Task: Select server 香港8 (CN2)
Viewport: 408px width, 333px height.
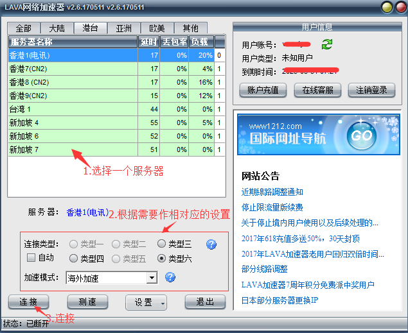Action: [116, 82]
